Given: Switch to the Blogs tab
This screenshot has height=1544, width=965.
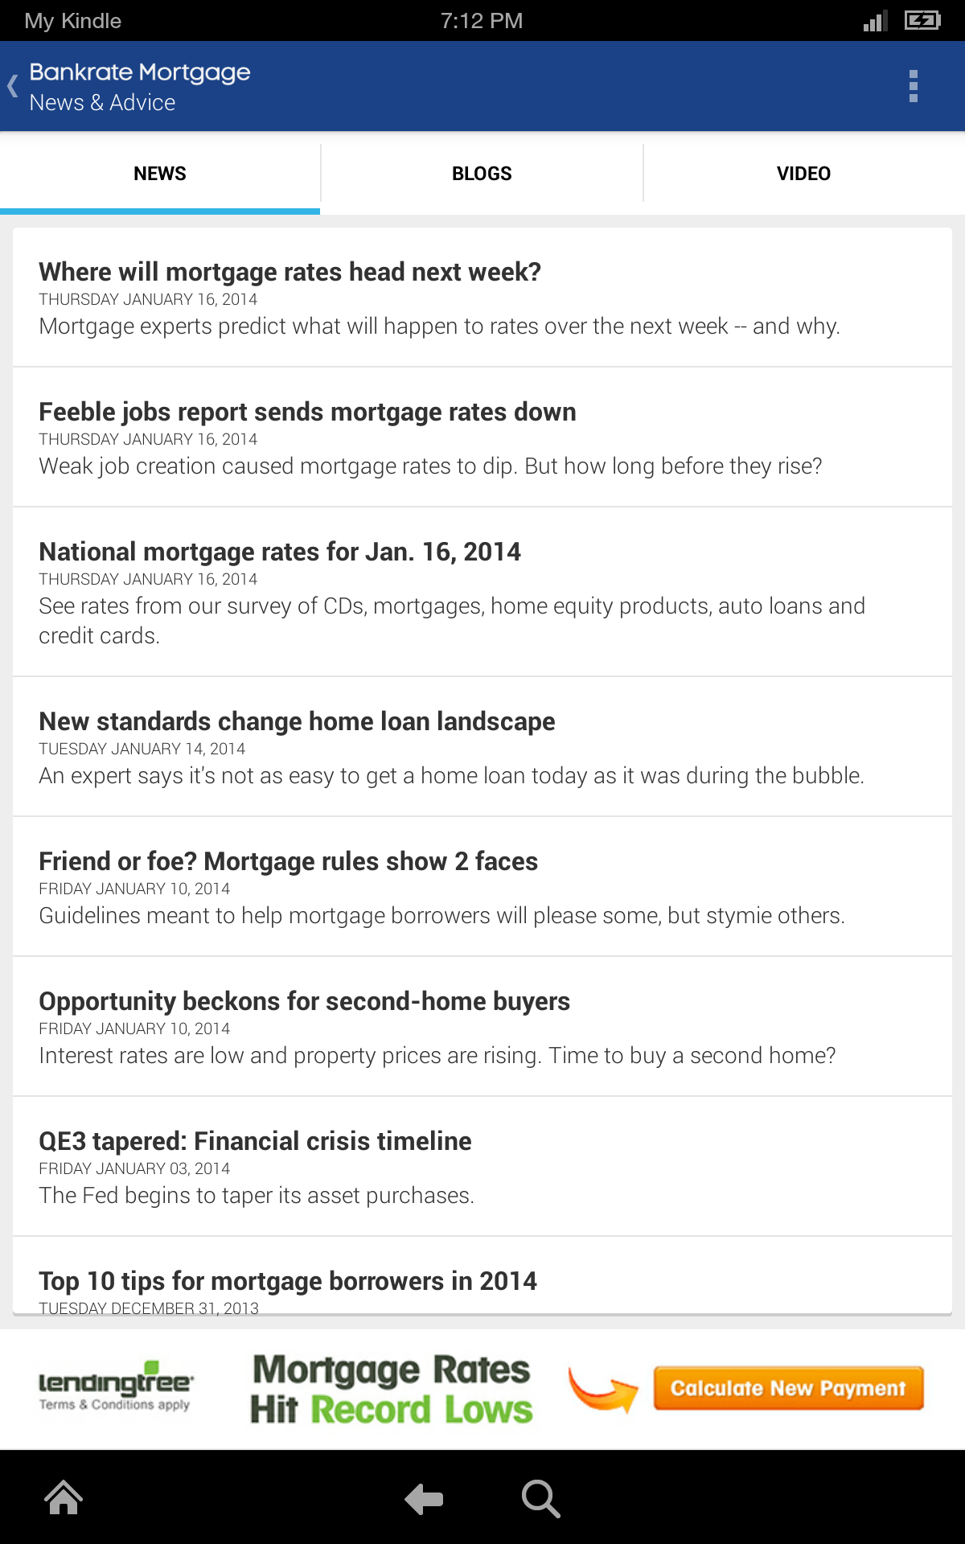Looking at the screenshot, I should tap(482, 174).
